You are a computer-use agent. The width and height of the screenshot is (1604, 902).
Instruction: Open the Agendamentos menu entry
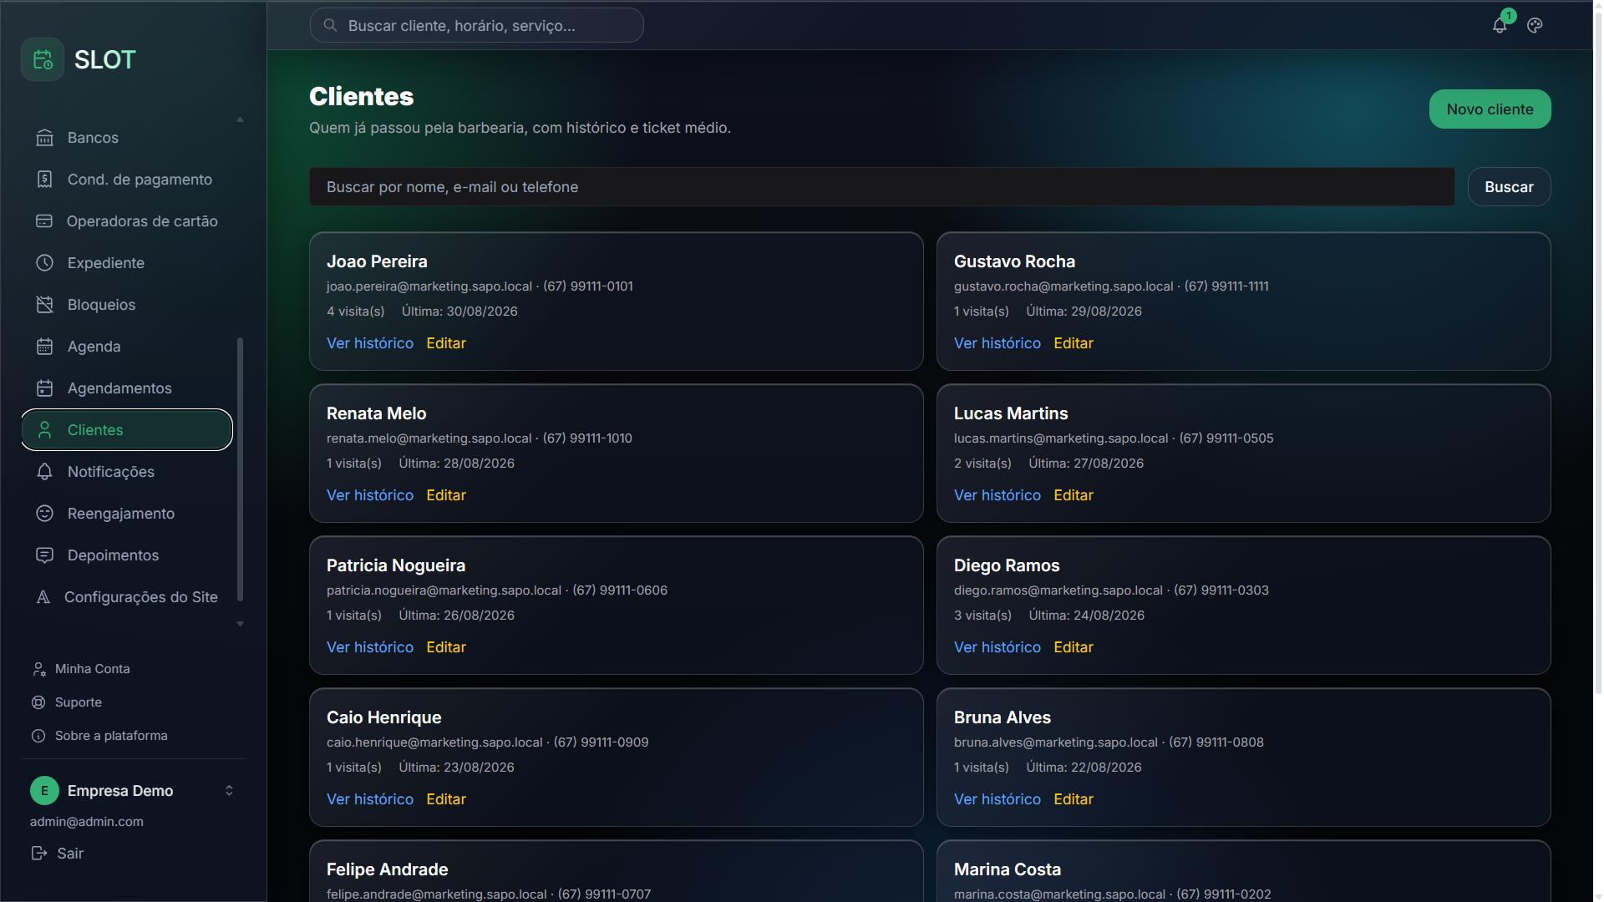[x=127, y=388]
